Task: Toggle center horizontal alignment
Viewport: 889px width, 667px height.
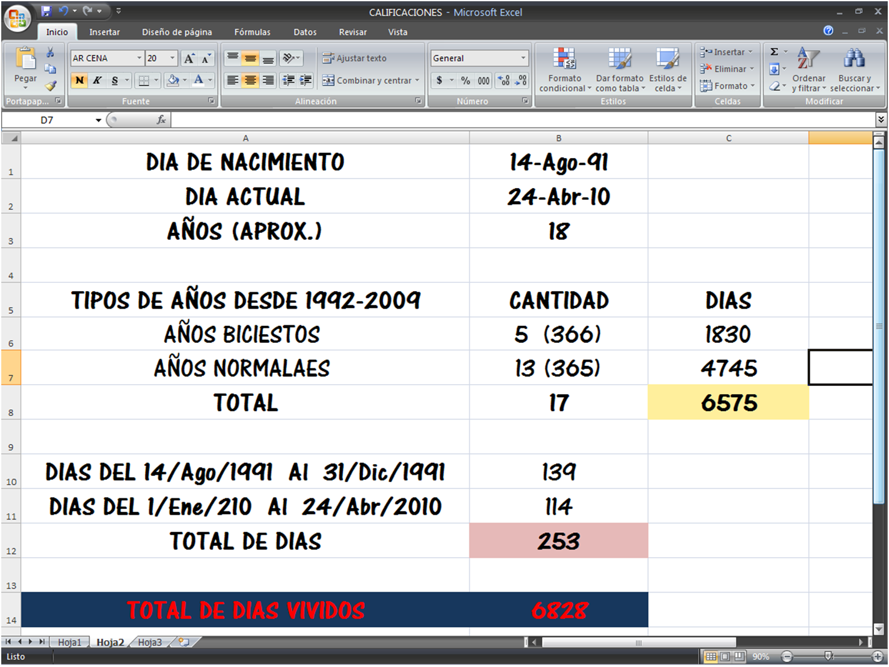Action: pyautogui.click(x=250, y=81)
